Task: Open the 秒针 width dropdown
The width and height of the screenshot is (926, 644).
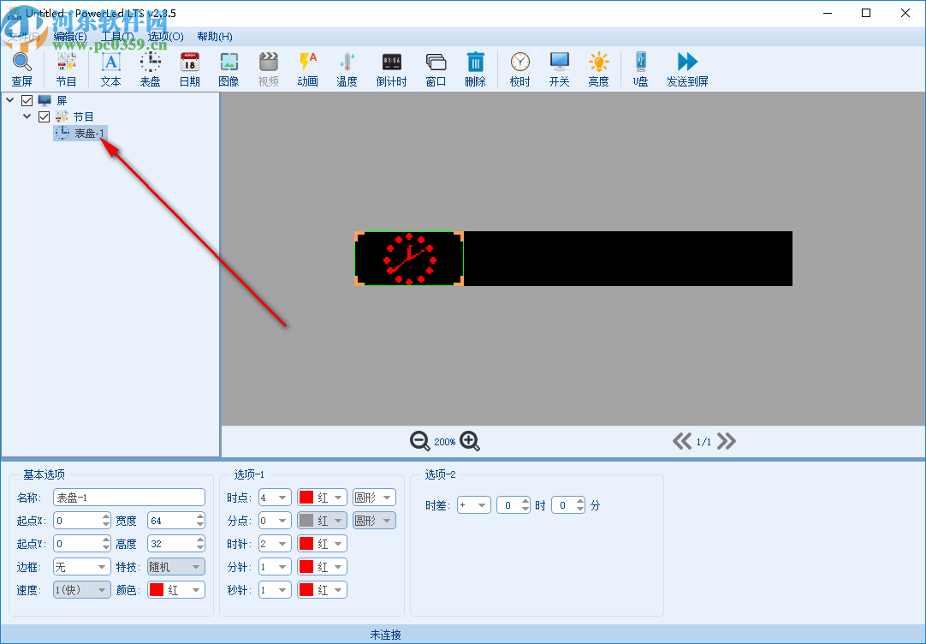Action: pos(275,590)
